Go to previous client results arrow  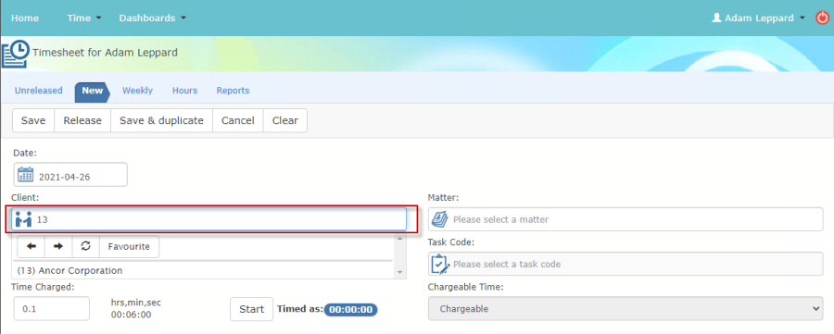pos(31,246)
